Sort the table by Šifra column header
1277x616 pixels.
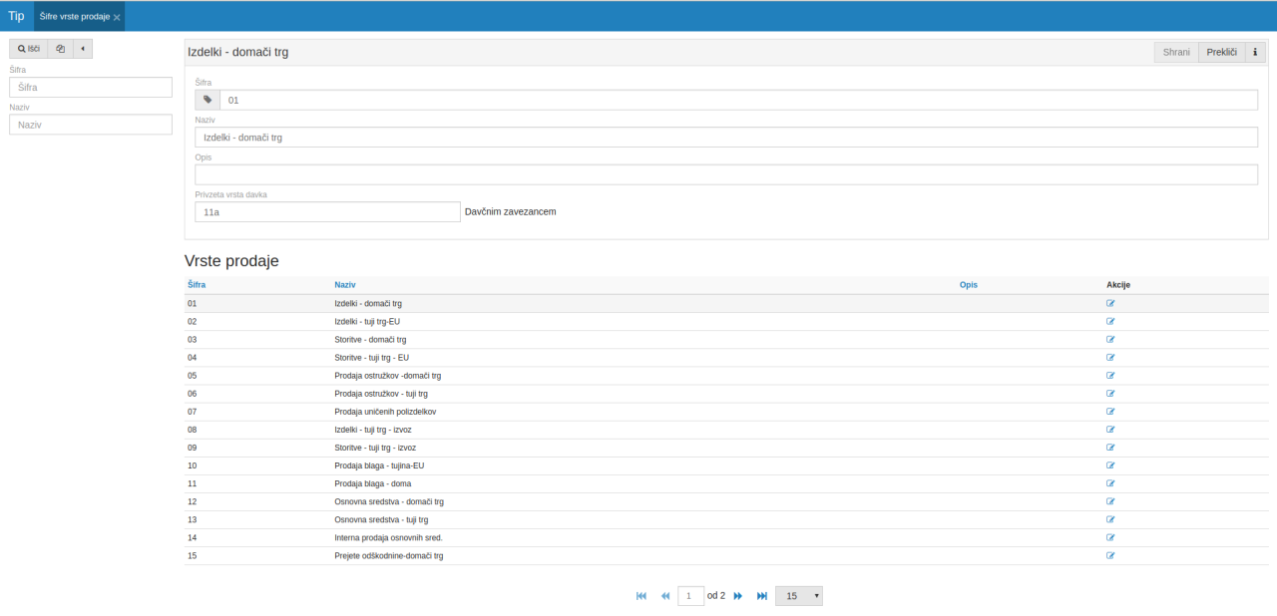[x=197, y=285]
